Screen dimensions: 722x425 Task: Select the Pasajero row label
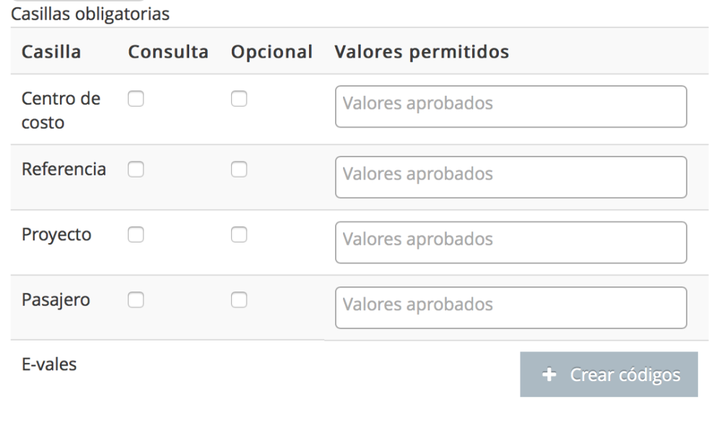(x=56, y=299)
